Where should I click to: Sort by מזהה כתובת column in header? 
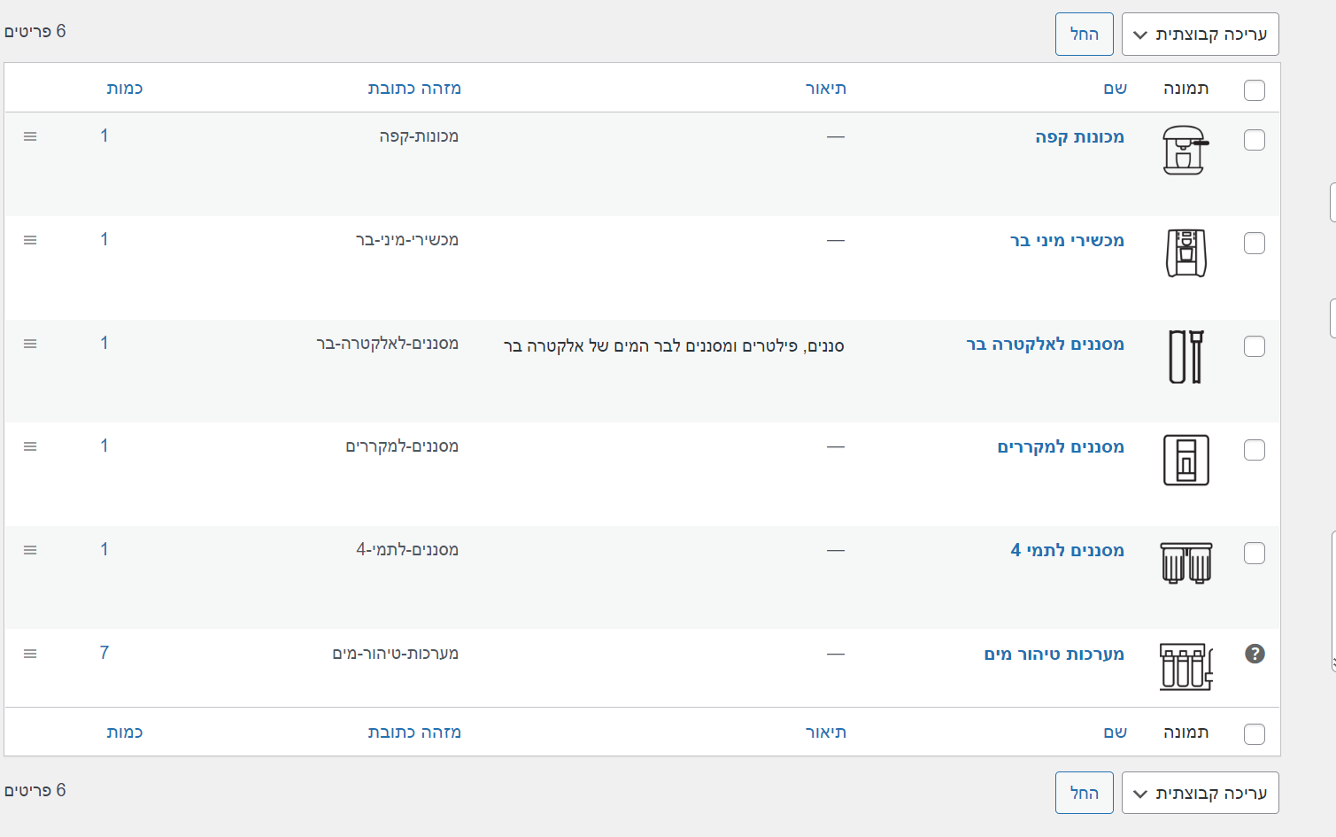(414, 88)
